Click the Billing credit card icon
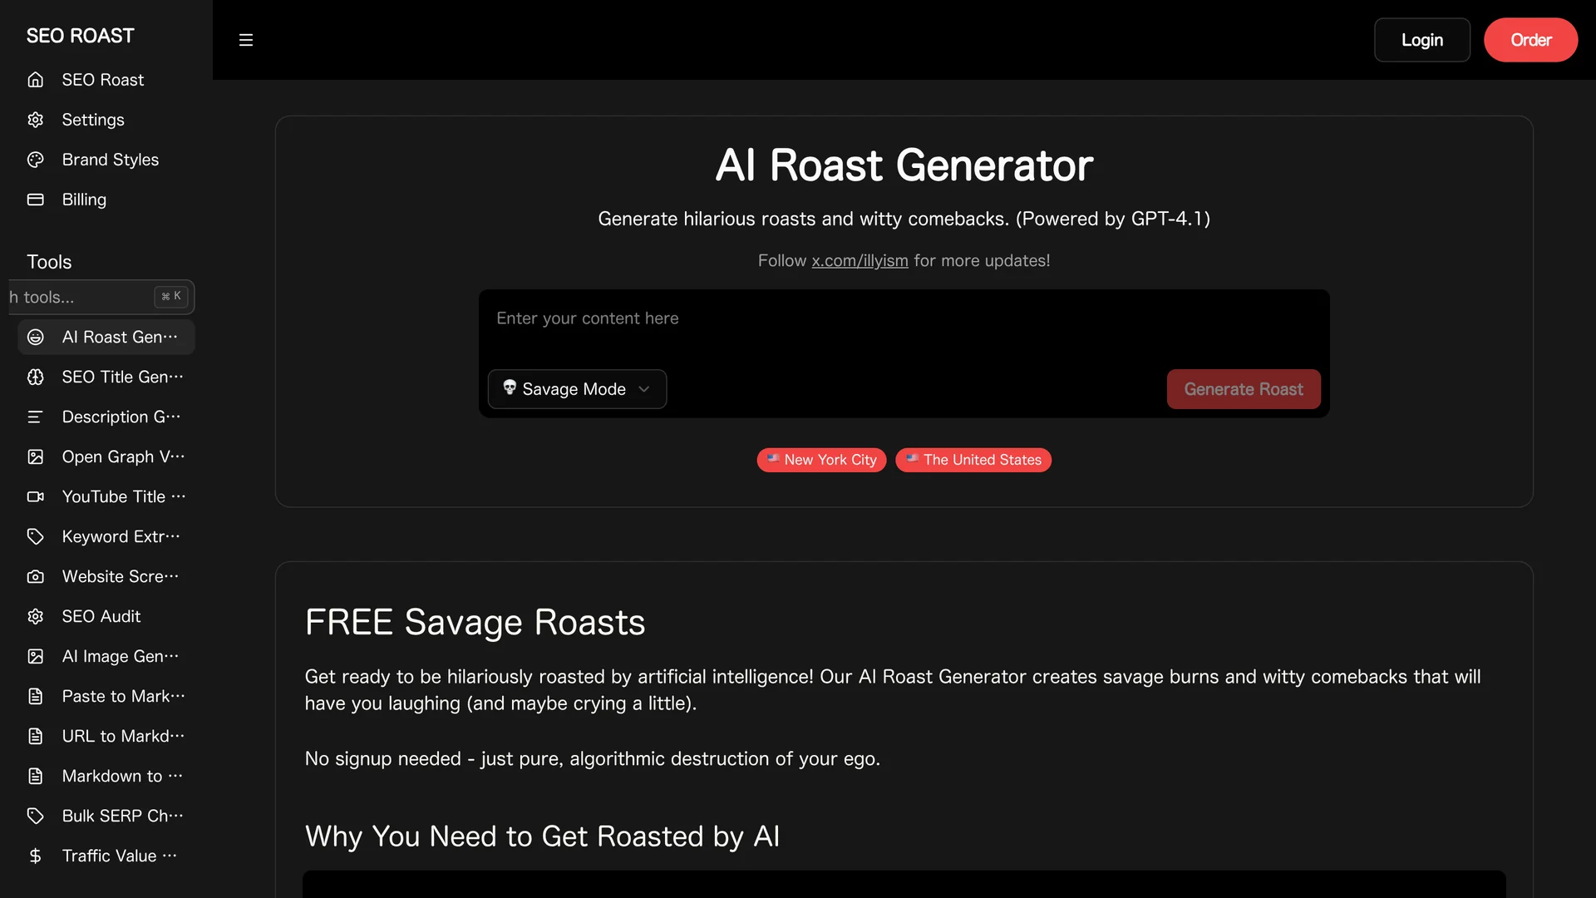1596x898 pixels. pyautogui.click(x=35, y=200)
